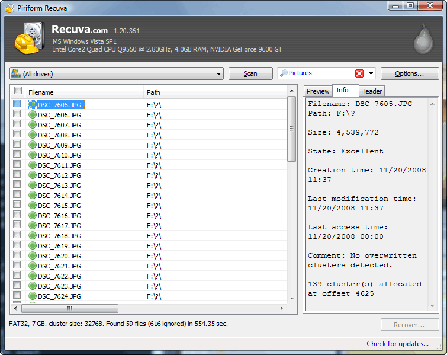Click the green status icon for DSC_7620.JPG
447x355 pixels.
point(33,255)
